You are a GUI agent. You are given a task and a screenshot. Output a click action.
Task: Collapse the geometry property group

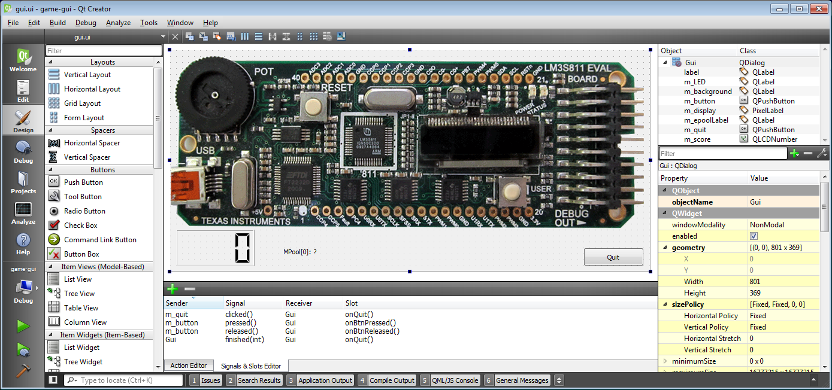[665, 248]
